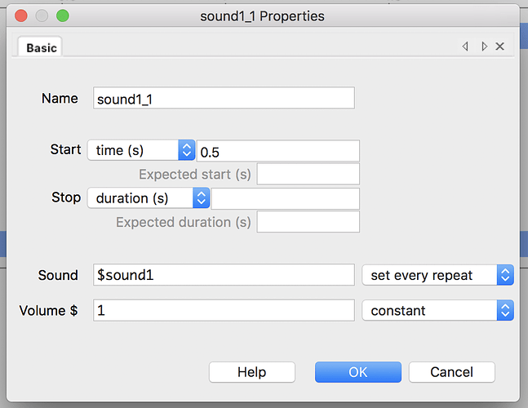Click the yellow minimize window button

pos(42,16)
